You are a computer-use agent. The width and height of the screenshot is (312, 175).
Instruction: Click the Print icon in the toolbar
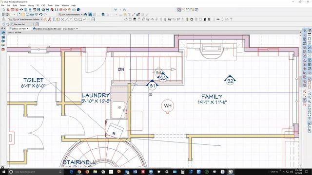tap(32, 15)
